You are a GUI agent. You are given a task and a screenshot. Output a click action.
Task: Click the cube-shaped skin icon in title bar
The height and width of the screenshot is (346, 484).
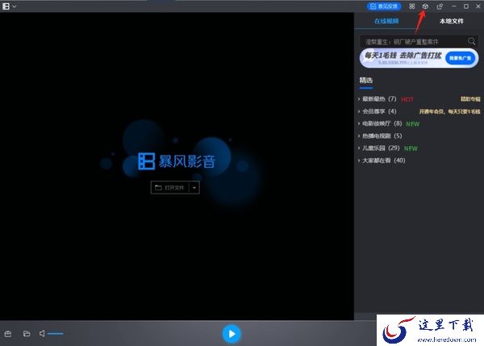click(x=425, y=6)
